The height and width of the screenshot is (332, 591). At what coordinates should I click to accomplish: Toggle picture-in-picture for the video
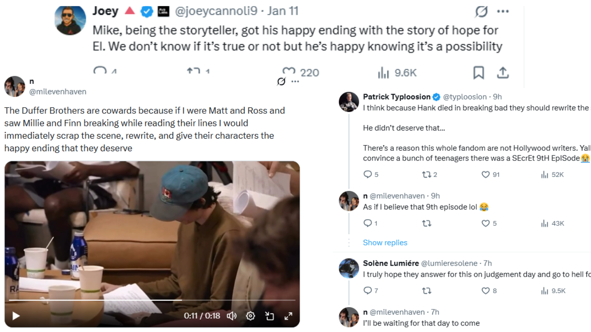tap(269, 316)
